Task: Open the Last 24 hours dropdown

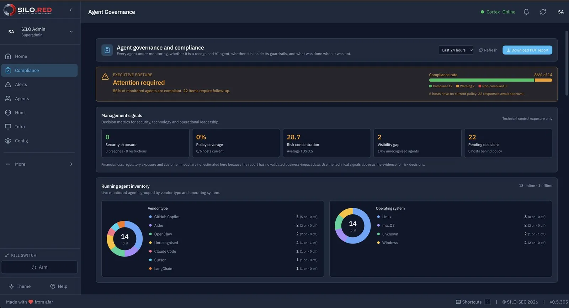Action: point(456,50)
